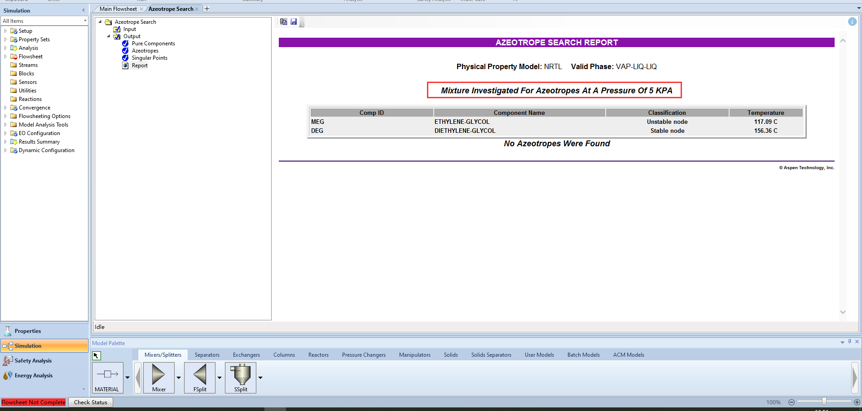Click the save report disk icon

294,22
